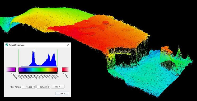Viewport: 197px width, 101px height.
Task: Close the dialog with the title bar X
Action: [68, 45]
